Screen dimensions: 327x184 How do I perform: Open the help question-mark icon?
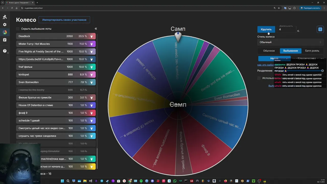5,51
